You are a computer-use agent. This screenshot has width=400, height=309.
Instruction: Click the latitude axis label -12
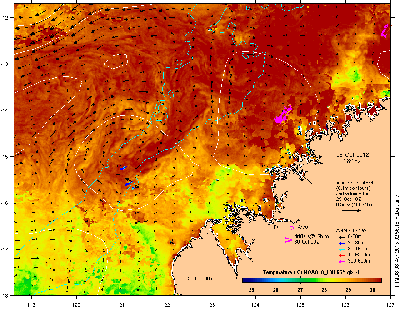click(5, 17)
